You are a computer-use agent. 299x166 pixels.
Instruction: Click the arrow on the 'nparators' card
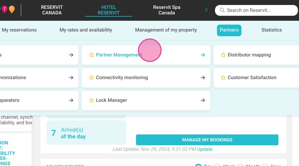71,100
